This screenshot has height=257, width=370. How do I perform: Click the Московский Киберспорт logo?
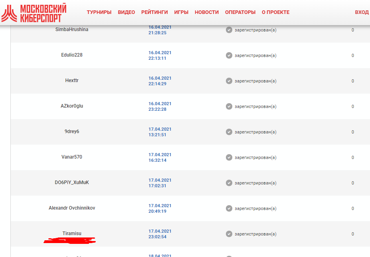click(34, 13)
